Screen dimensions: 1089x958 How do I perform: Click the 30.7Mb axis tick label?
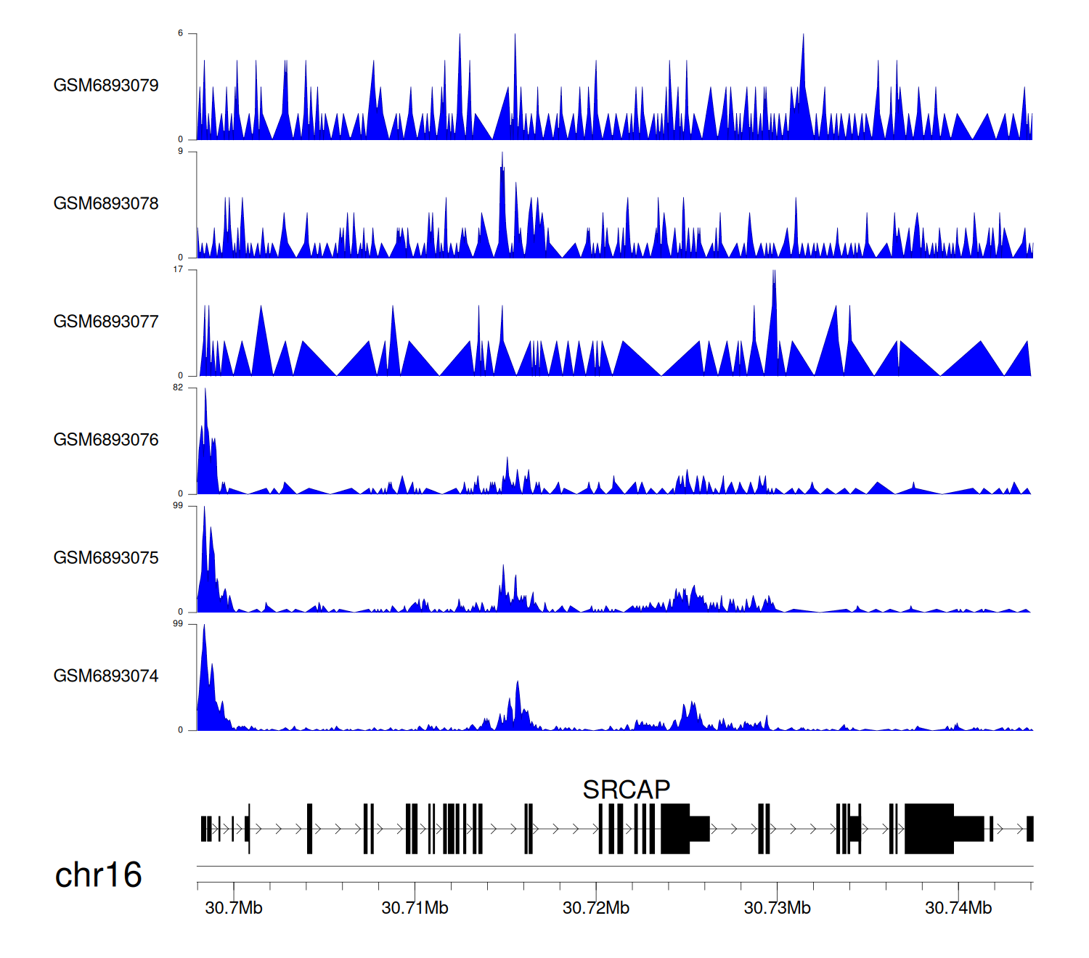234,908
